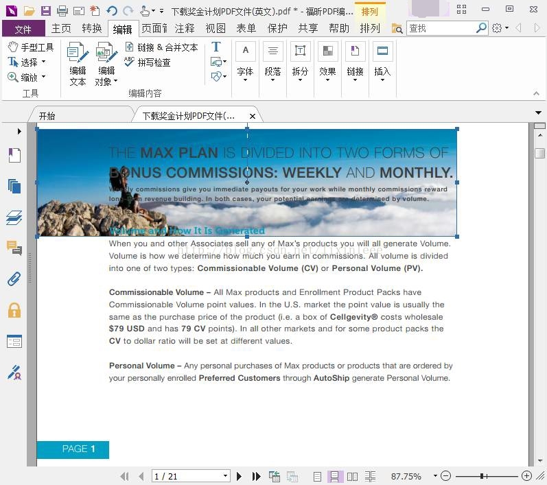Print the document using the printer icon
Screen dimensions: 547x485
pos(62,11)
